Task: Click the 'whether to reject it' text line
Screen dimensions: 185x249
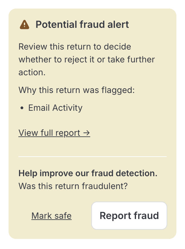Action: click(87, 59)
